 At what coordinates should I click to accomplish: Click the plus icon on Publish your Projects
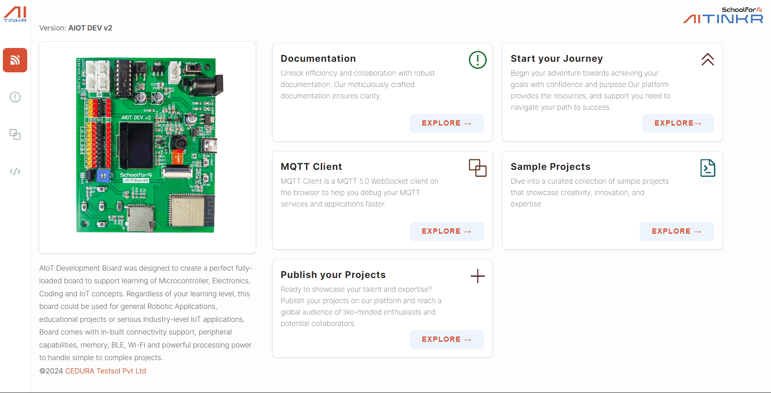[478, 276]
